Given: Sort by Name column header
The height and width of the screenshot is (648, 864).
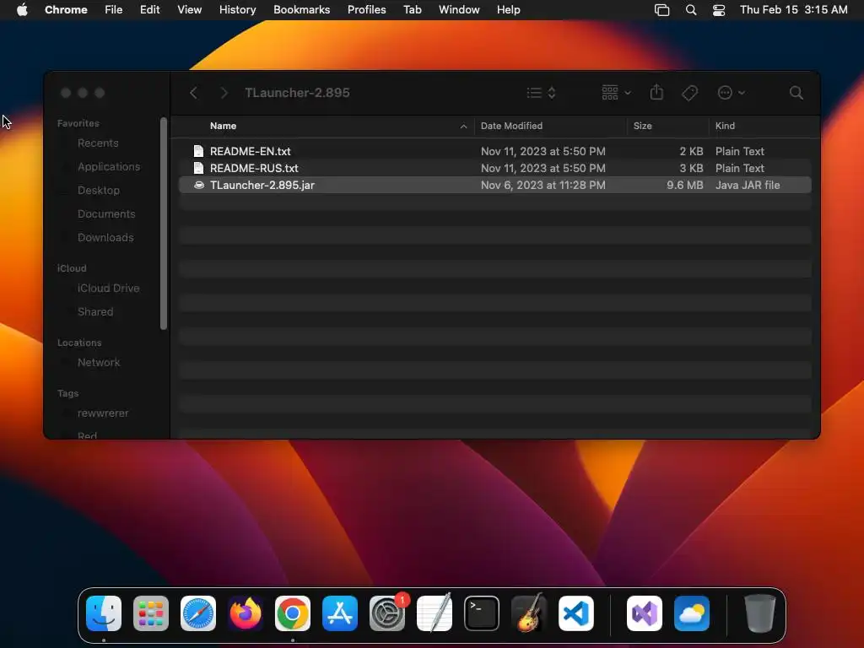Looking at the screenshot, I should [x=223, y=126].
